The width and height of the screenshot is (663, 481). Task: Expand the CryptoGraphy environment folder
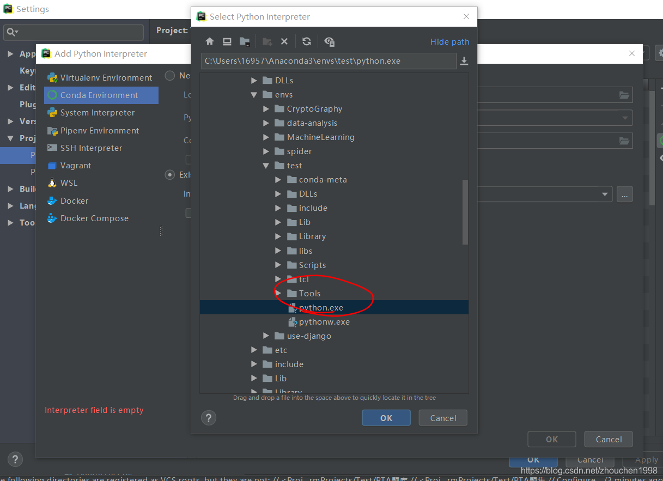click(x=266, y=109)
